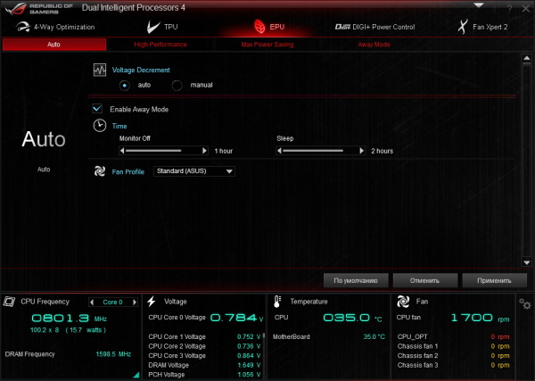
Task: Select the Auto EPU mode tab
Action: [x=53, y=45]
